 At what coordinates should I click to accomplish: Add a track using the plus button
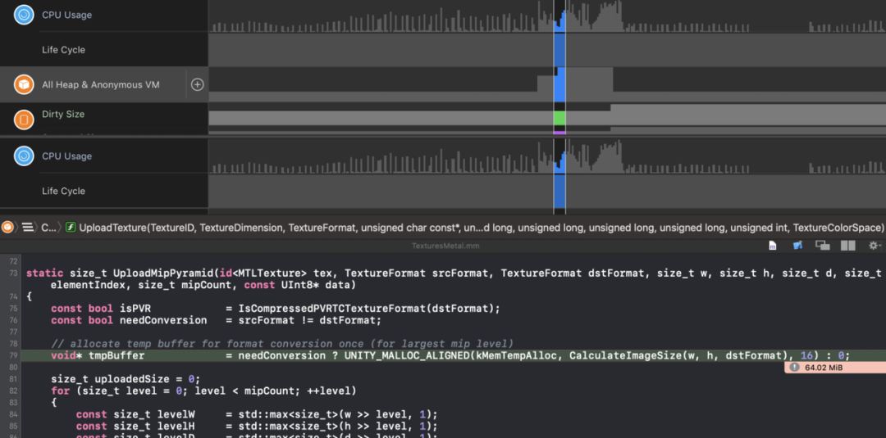(197, 84)
